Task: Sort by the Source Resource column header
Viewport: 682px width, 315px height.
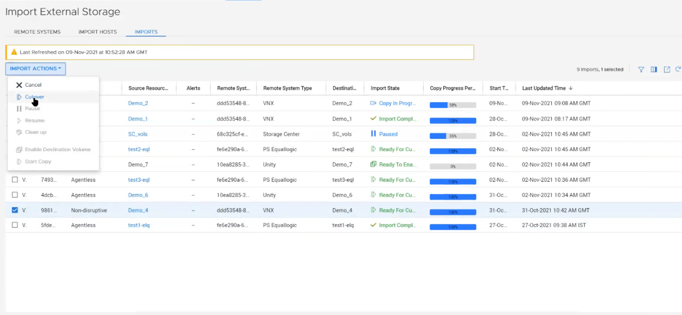Action: (149, 88)
